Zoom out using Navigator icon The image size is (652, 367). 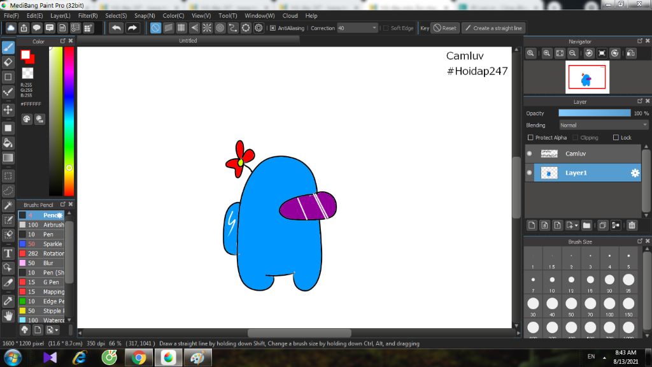click(x=572, y=54)
